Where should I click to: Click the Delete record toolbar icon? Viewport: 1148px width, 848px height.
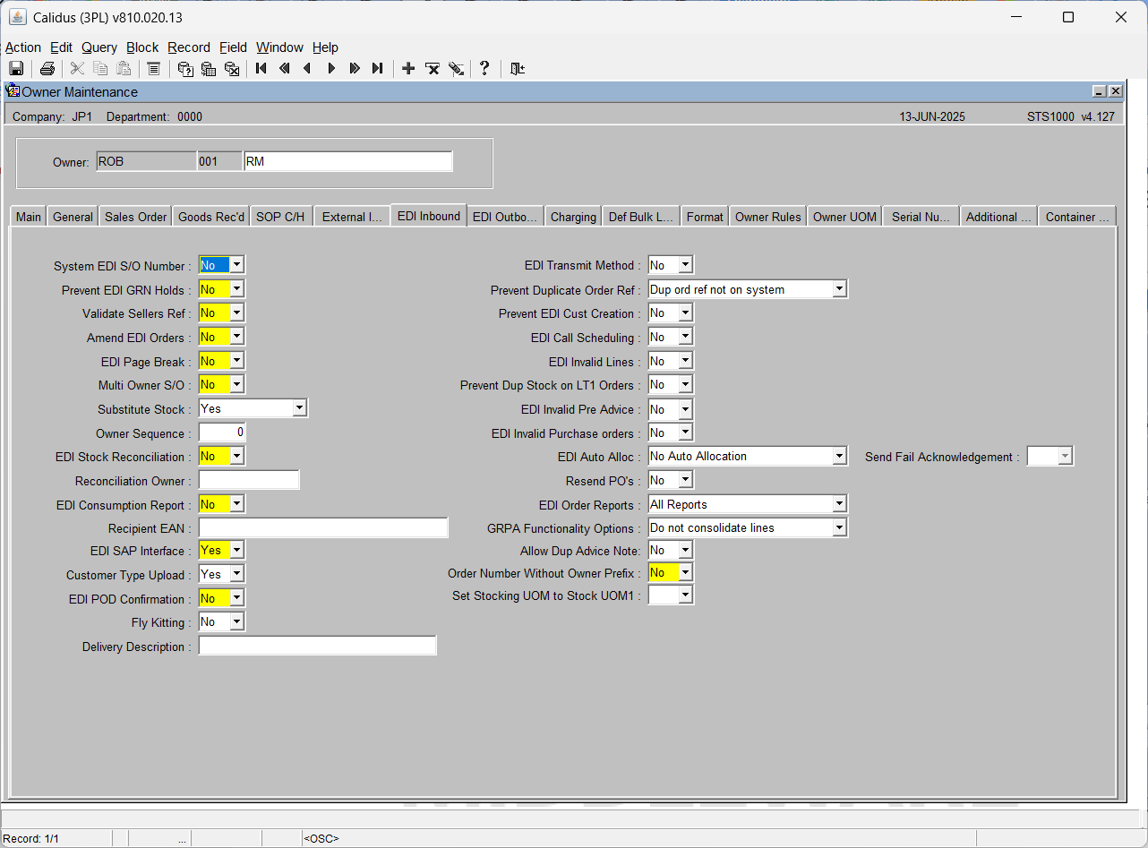[432, 68]
